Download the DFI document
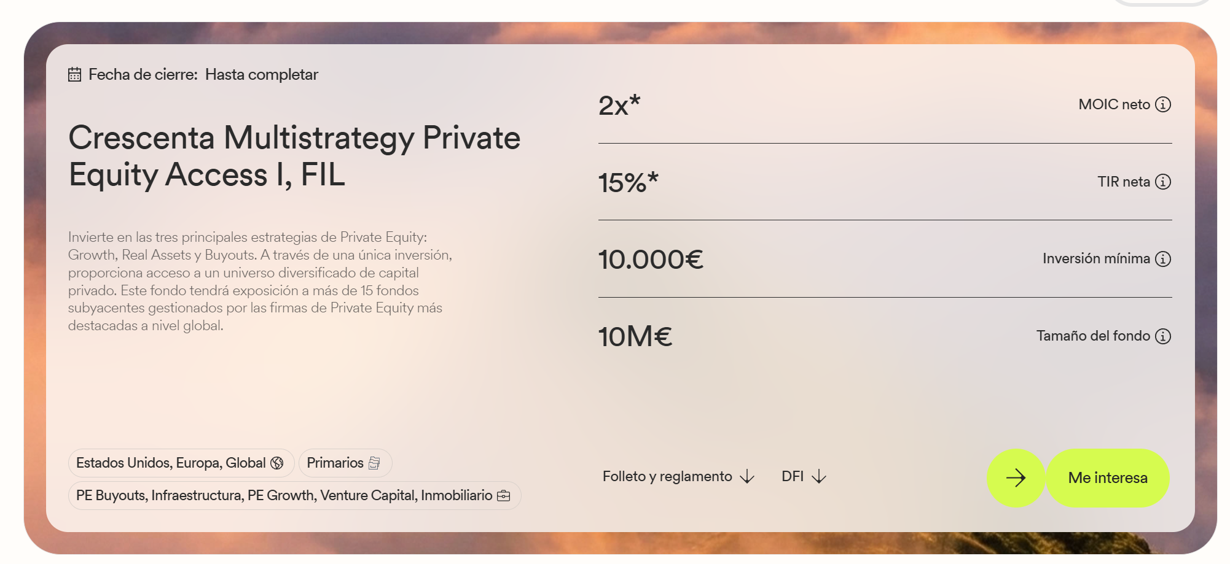This screenshot has width=1230, height=564. 793,477
